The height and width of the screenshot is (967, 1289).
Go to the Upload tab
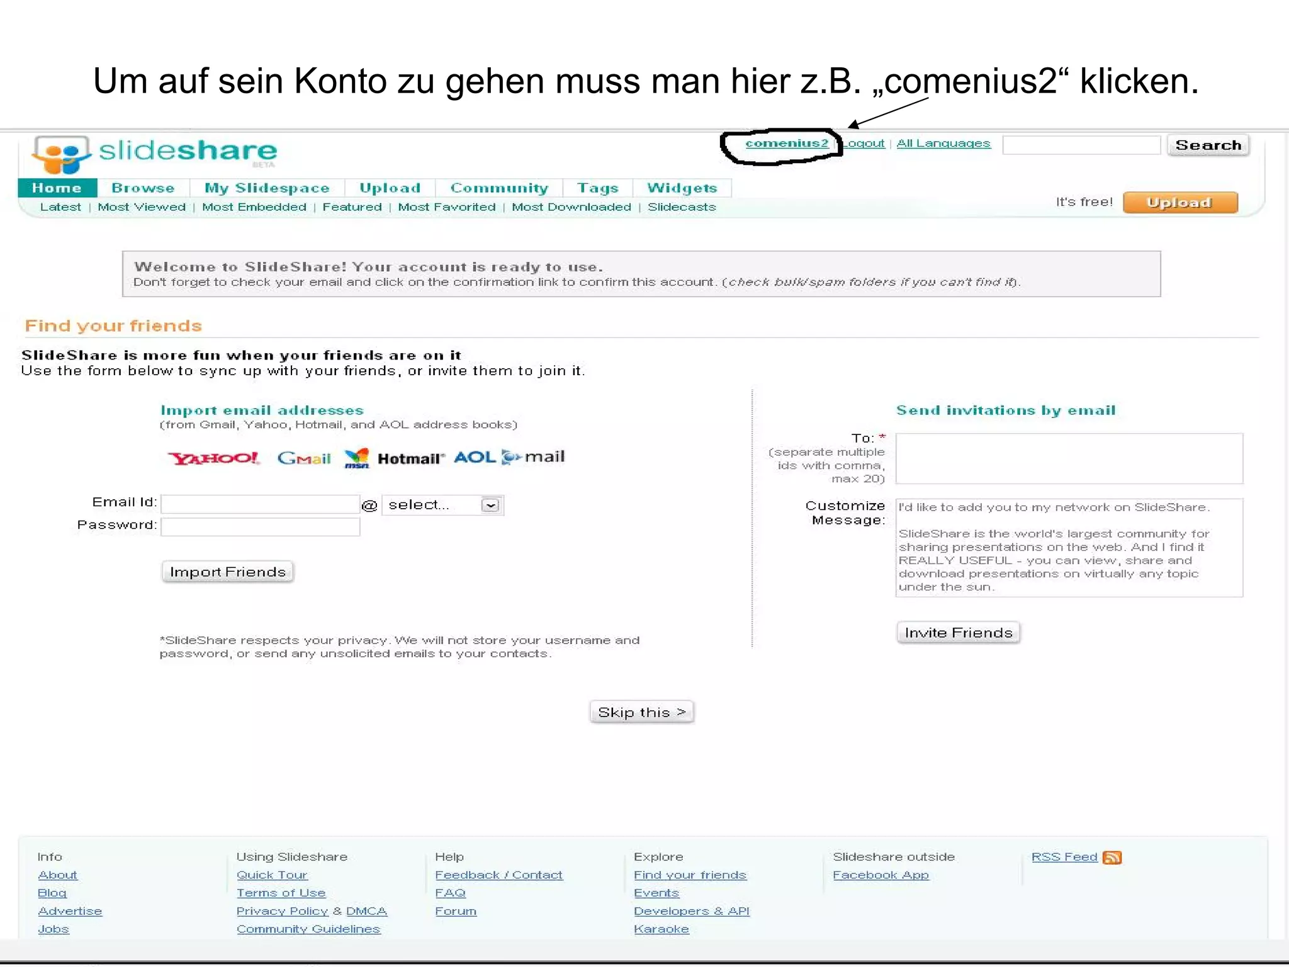[x=390, y=188]
